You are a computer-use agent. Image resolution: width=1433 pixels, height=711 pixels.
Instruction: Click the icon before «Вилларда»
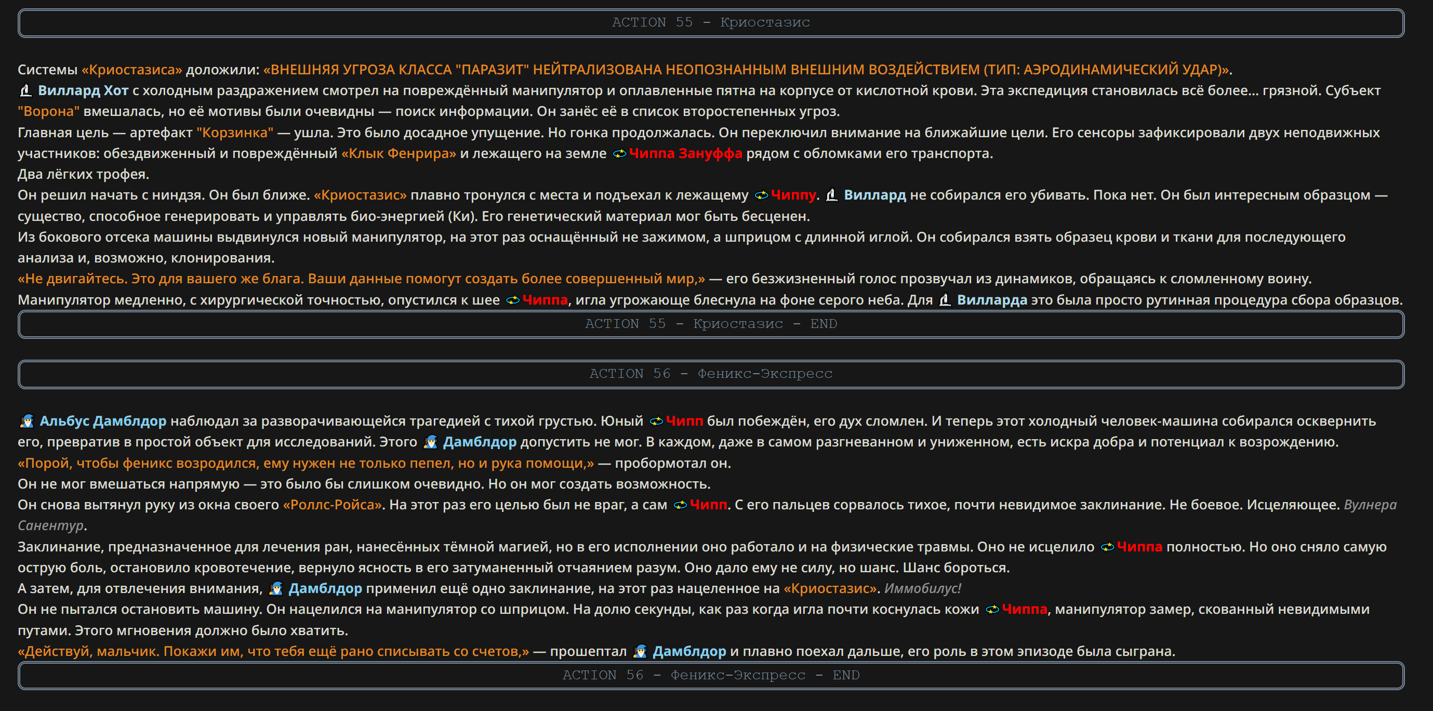point(945,300)
